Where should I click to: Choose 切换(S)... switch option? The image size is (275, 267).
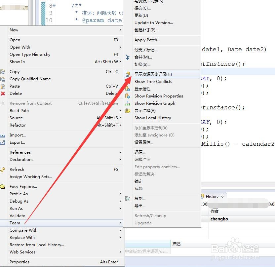coord(162,64)
